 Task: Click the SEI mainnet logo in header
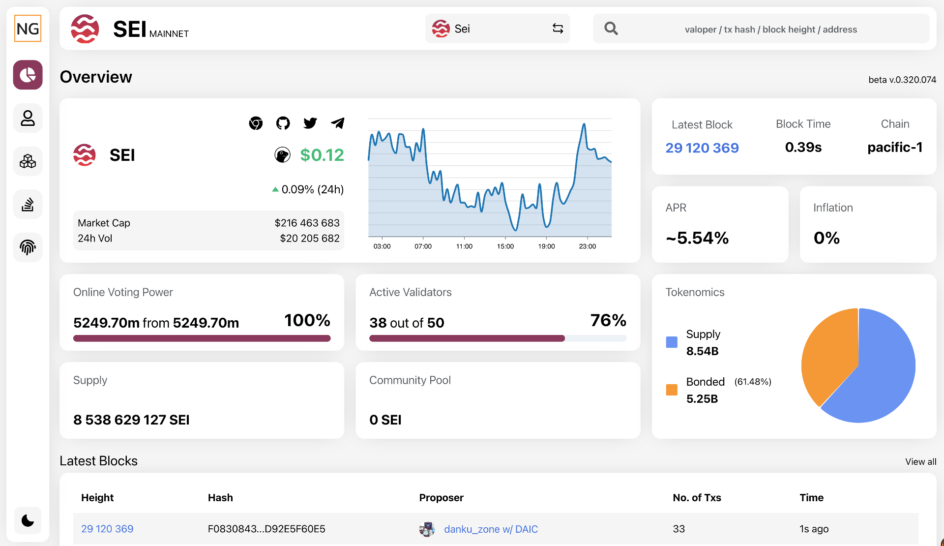click(85, 29)
